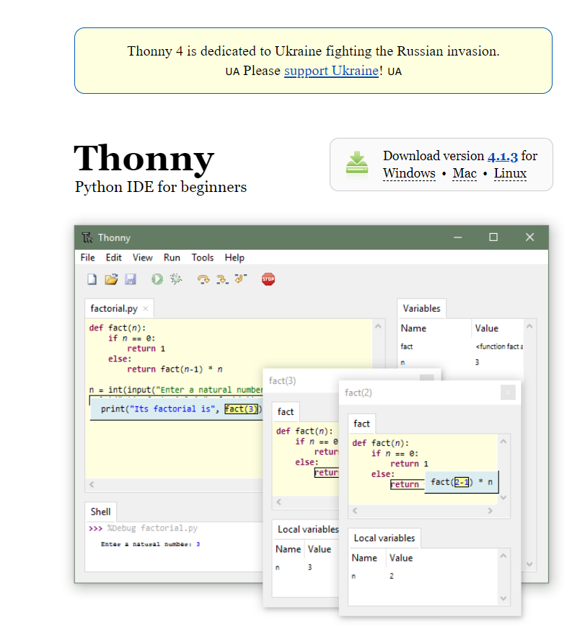The width and height of the screenshot is (585, 630).
Task: Click the "fact(2)" frame window title
Action: [x=359, y=393]
